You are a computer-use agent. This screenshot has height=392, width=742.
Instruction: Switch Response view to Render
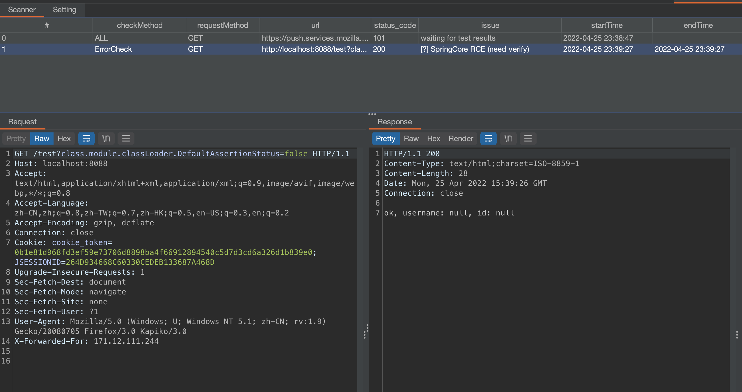461,139
